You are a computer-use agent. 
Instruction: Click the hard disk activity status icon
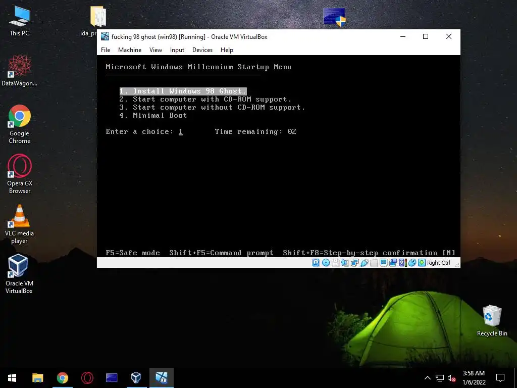pyautogui.click(x=316, y=263)
